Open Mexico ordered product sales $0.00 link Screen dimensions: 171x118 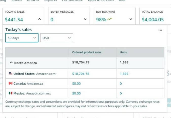(77, 93)
